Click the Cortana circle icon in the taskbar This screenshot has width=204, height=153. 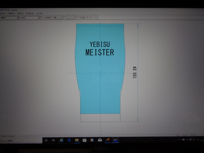(46, 140)
